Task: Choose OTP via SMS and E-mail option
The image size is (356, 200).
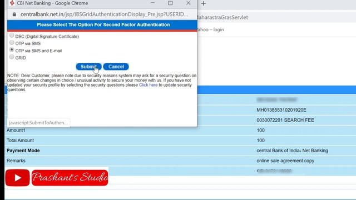Action: click(x=12, y=49)
